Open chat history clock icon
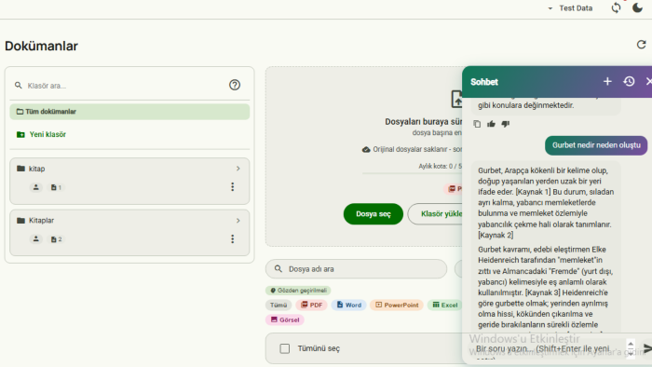This screenshot has width=652, height=367. point(629,81)
